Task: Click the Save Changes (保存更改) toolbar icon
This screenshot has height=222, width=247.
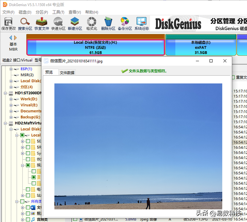Action: click(x=8, y=24)
